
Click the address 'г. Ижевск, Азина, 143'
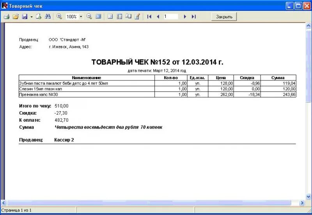pos(69,47)
